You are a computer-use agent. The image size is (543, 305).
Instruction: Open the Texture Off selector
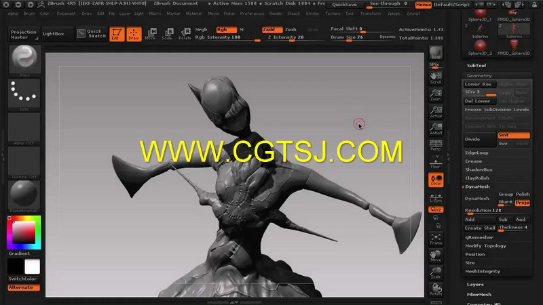coord(24,162)
